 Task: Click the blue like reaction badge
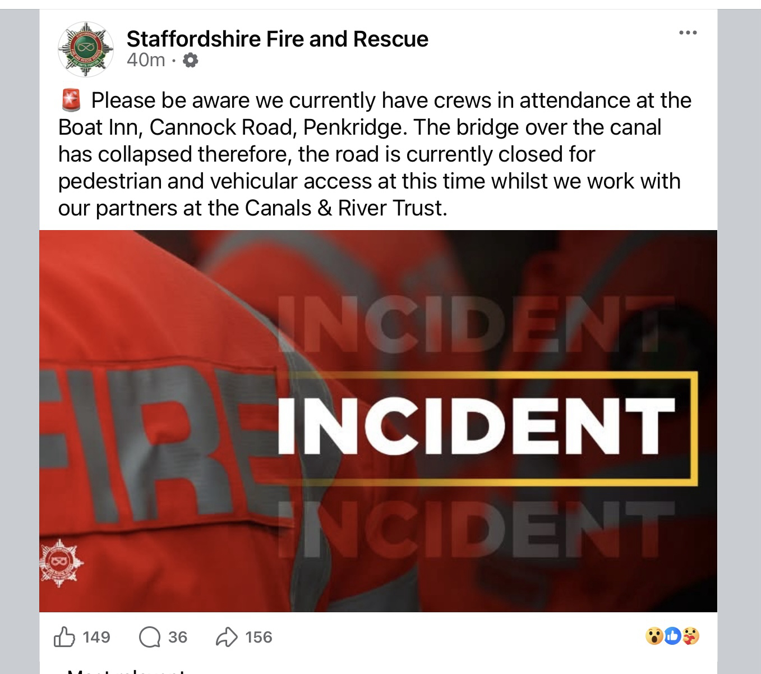(x=673, y=636)
